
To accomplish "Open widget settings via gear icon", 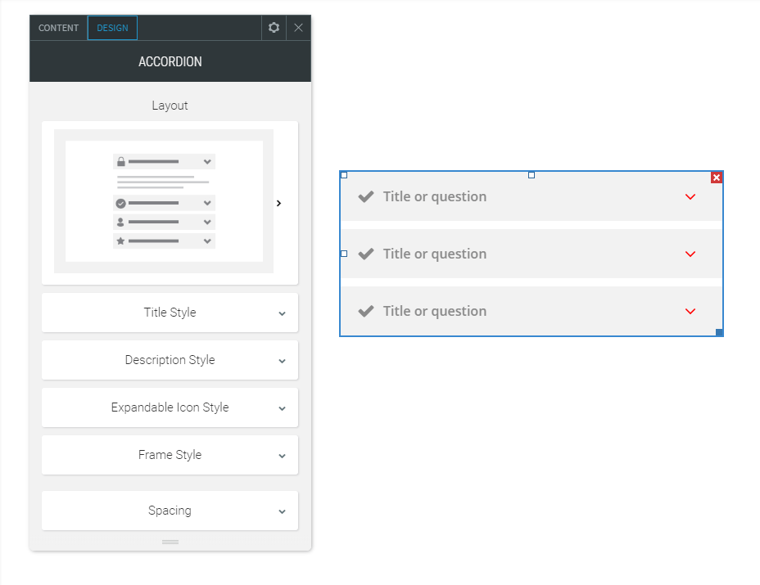I will pos(274,27).
